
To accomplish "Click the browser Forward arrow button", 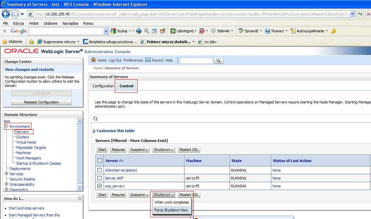I will point(15,14).
